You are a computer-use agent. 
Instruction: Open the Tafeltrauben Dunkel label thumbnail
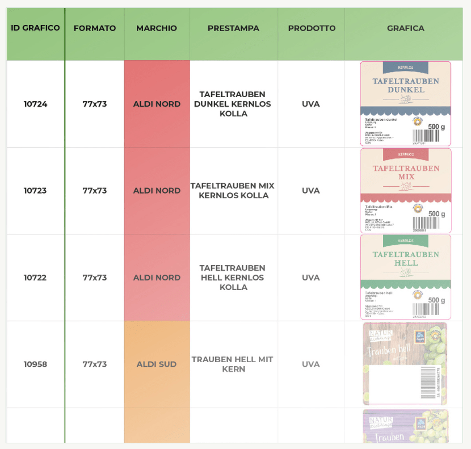pyautogui.click(x=406, y=104)
